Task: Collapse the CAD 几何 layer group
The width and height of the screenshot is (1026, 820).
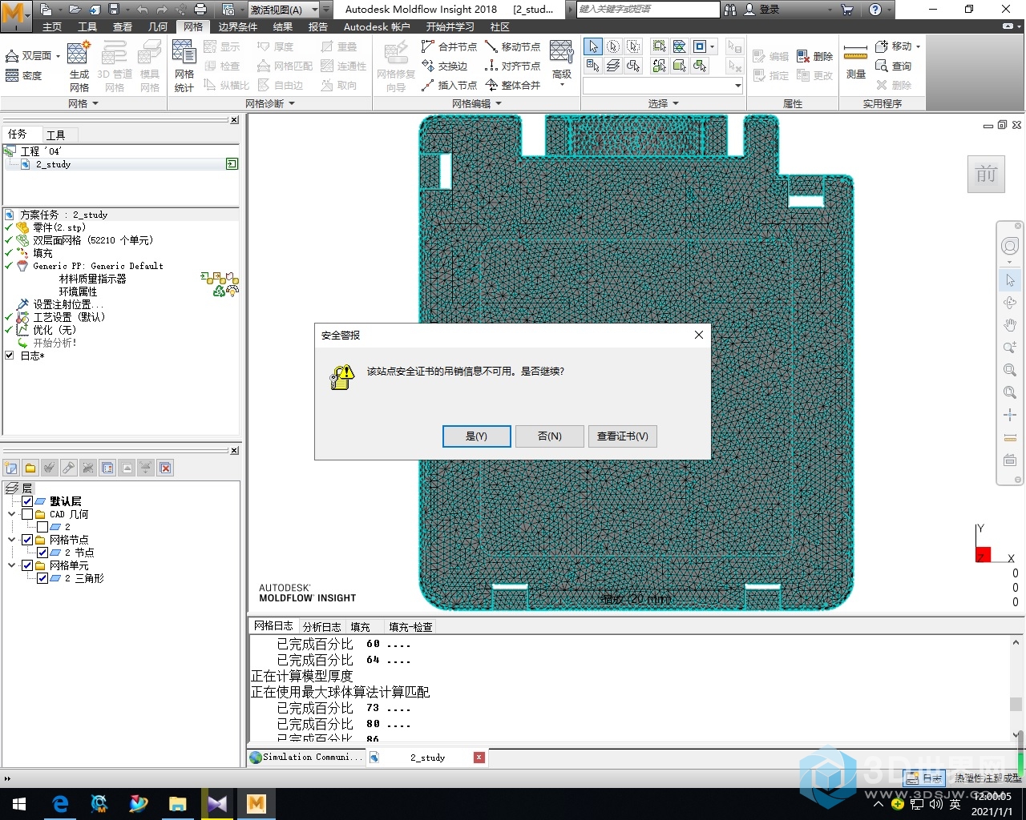Action: tap(12, 514)
